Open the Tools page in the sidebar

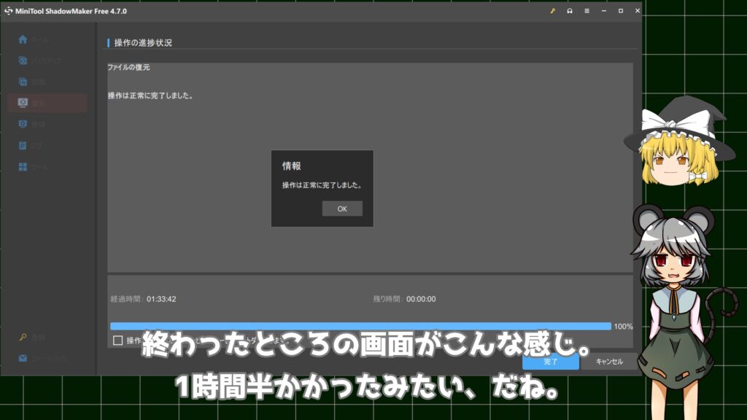pyautogui.click(x=34, y=167)
